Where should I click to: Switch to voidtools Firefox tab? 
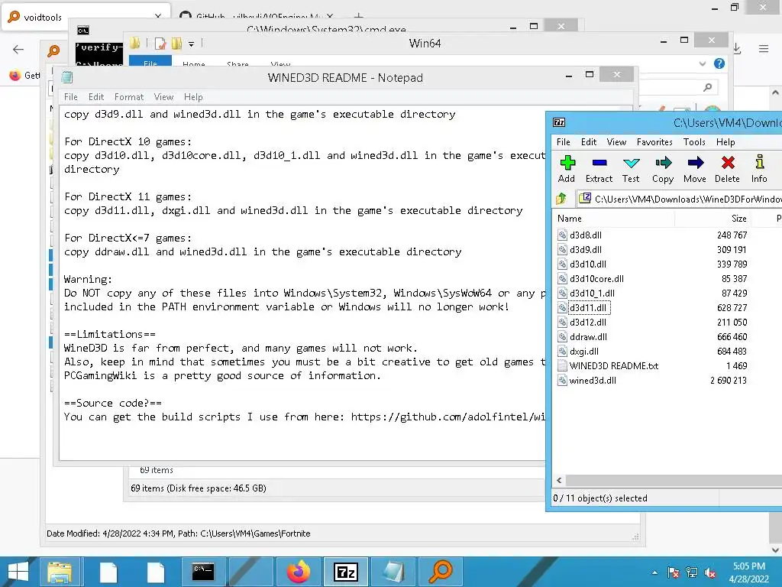tap(85, 17)
